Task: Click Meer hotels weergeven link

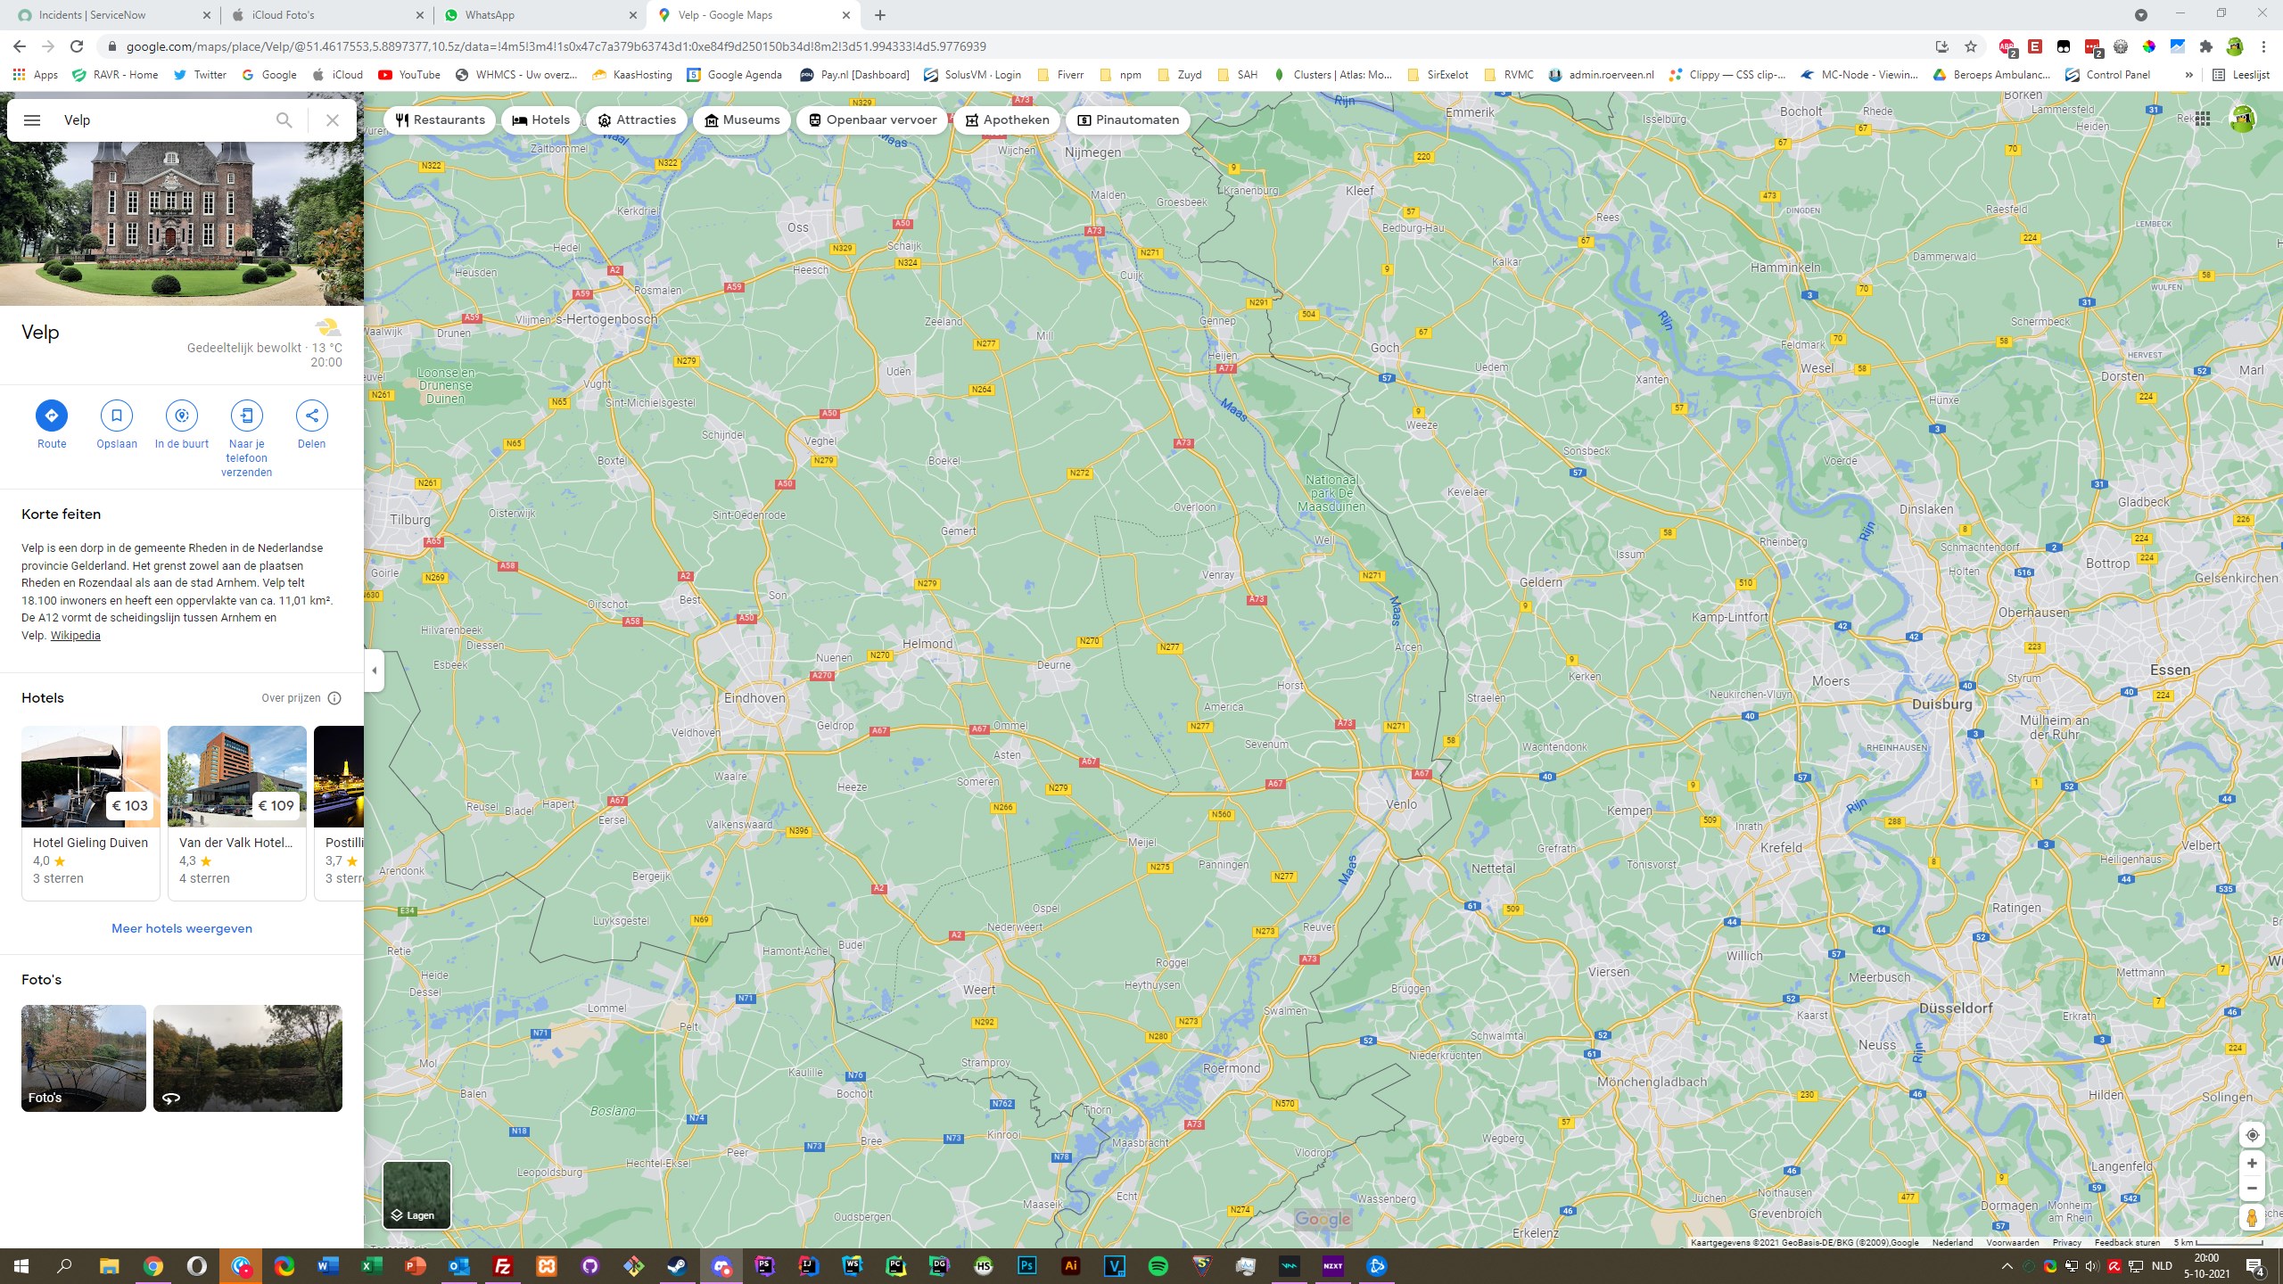Action: tap(182, 928)
